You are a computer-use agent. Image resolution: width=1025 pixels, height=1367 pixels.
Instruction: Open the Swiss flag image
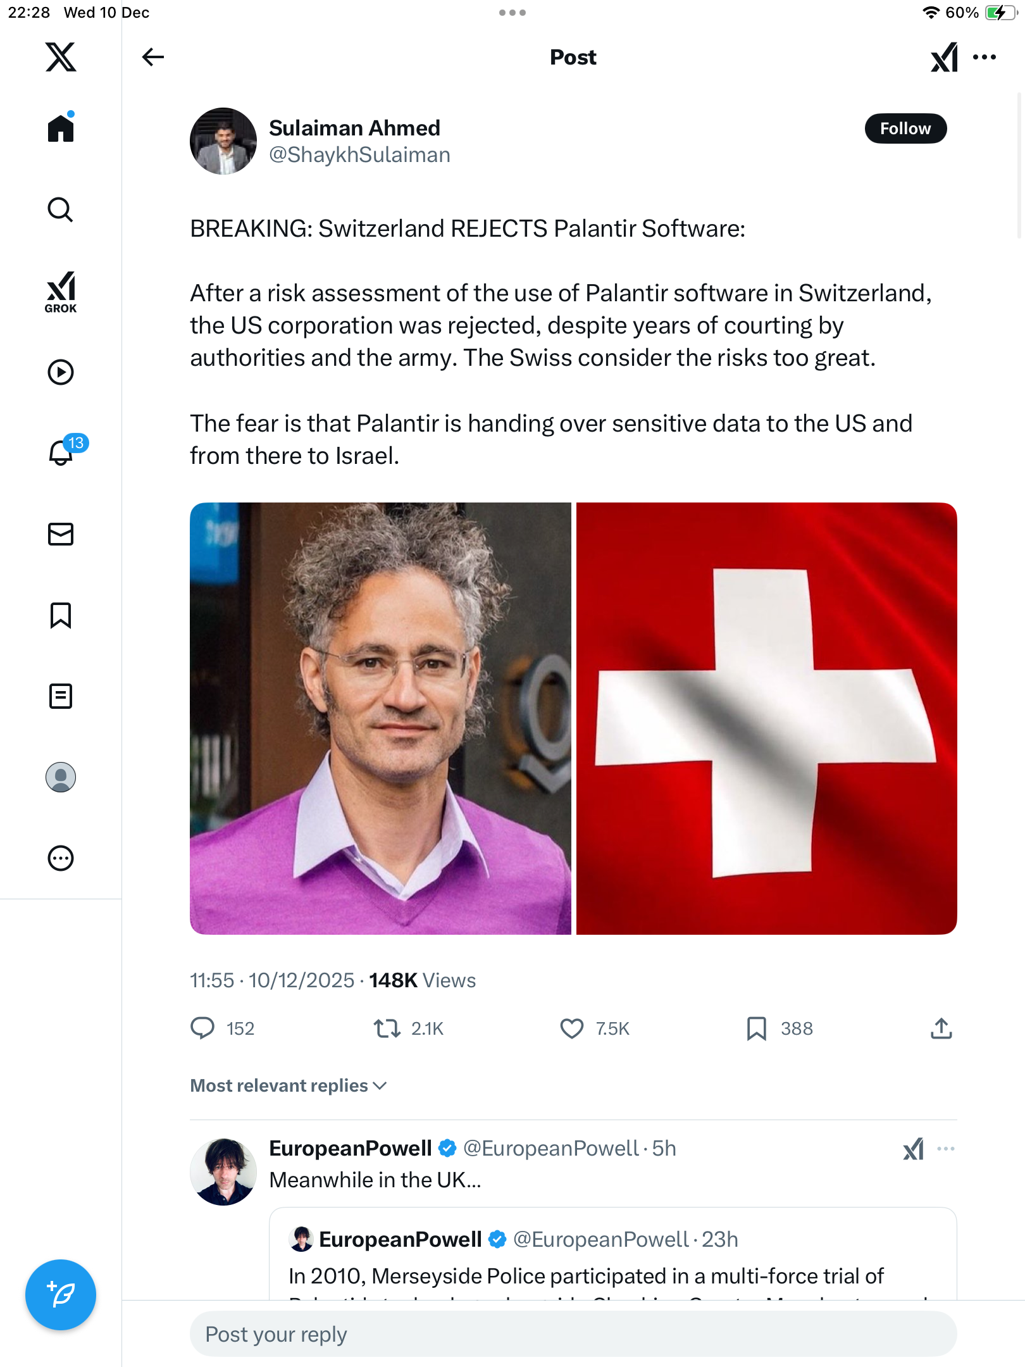[766, 718]
